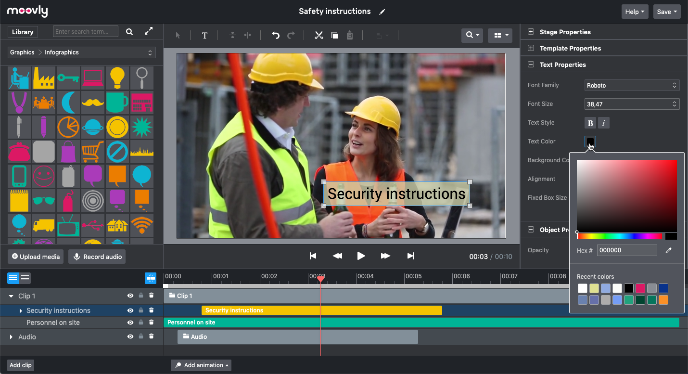Expand the Stage Properties section
The width and height of the screenshot is (688, 374).
coord(531,32)
